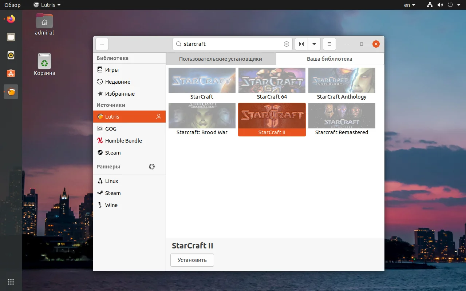Select the StarCraft game banner
This screenshot has width=466, height=291.
pyautogui.click(x=202, y=80)
